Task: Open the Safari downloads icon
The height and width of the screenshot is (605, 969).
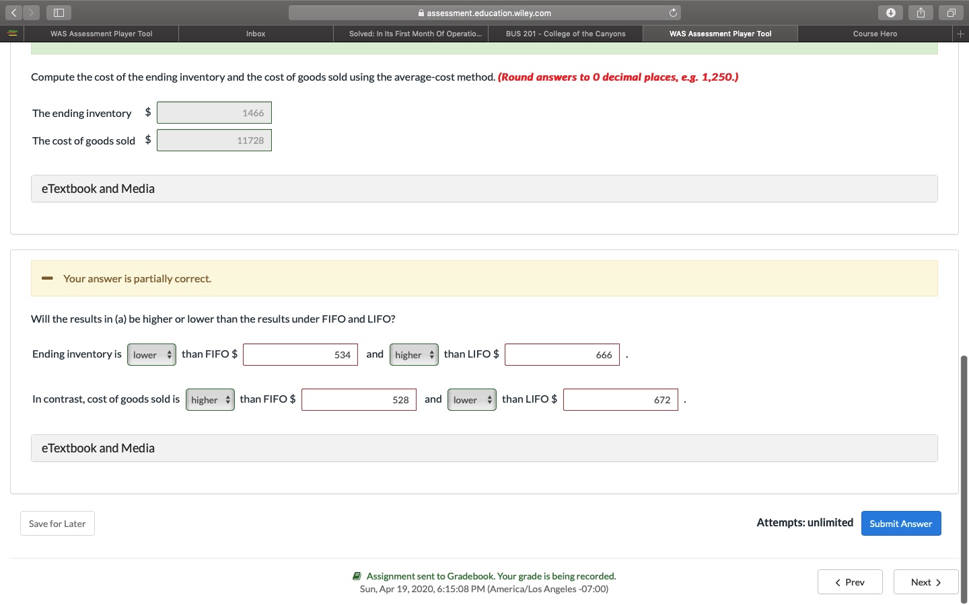Action: coord(890,13)
